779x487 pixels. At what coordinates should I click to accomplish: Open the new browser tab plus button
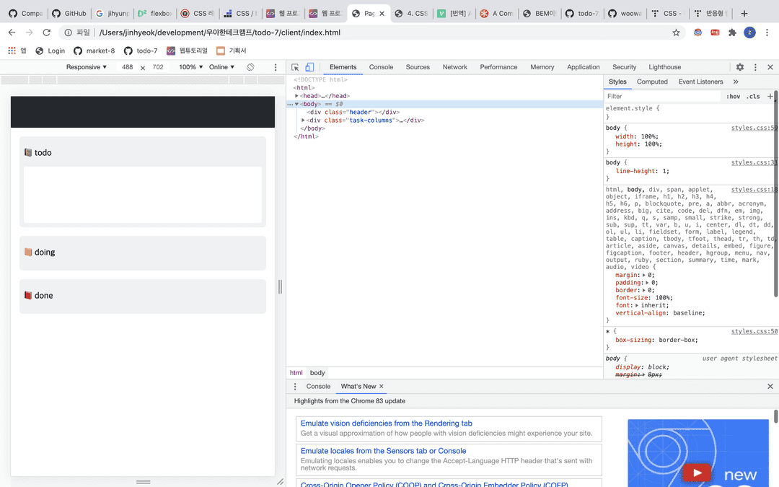744,13
